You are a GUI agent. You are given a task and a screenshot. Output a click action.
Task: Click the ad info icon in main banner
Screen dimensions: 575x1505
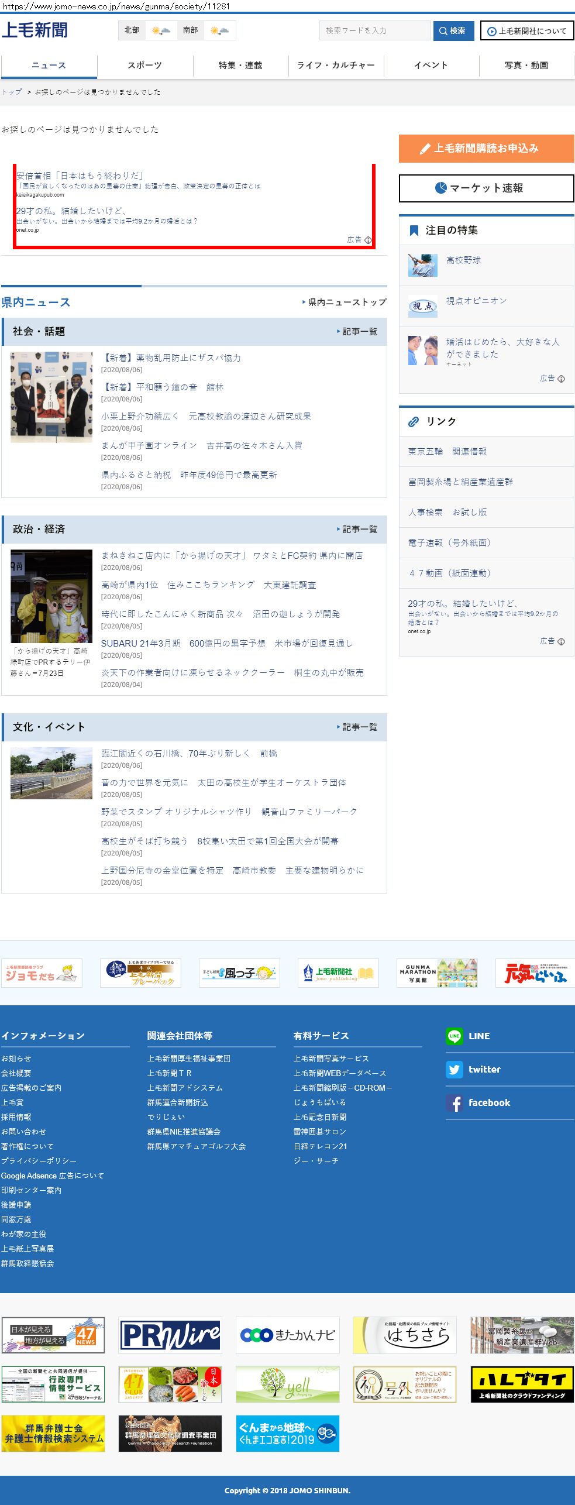[x=368, y=240]
